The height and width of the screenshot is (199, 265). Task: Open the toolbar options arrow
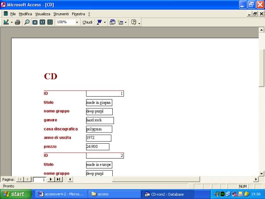coord(139,23)
